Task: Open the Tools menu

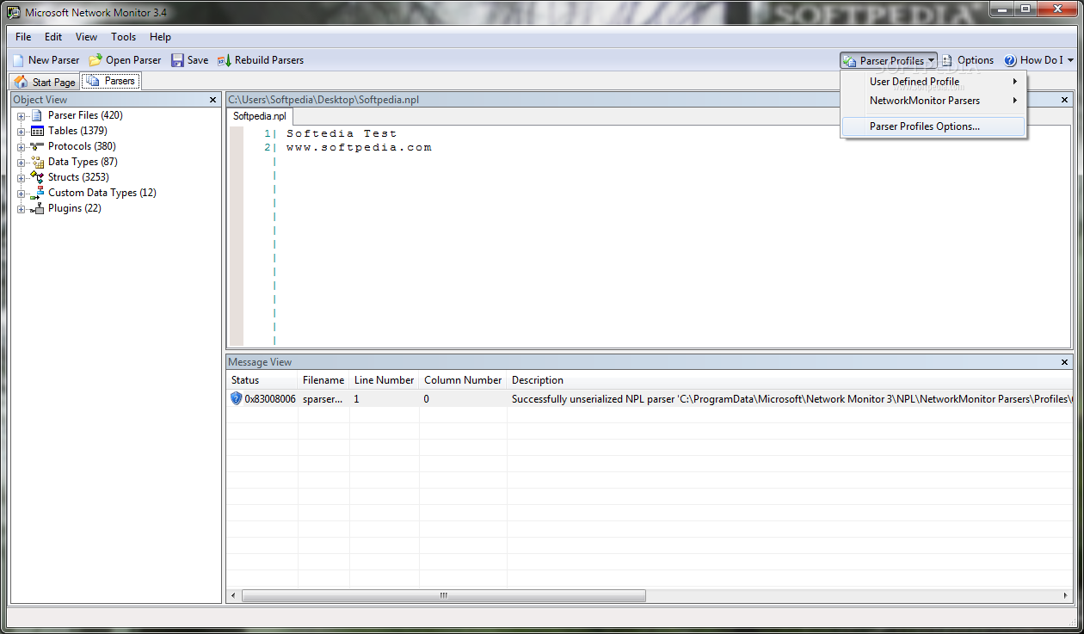Action: coord(124,37)
